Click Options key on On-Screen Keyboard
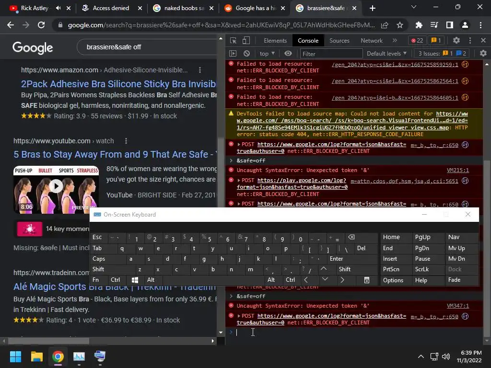The height and width of the screenshot is (368, 491). [x=397, y=280]
